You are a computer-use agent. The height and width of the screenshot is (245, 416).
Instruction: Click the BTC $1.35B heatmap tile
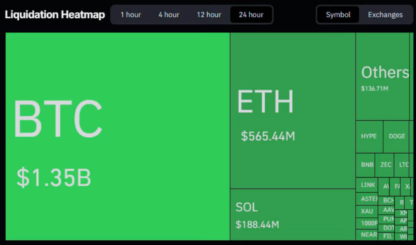tap(118, 137)
